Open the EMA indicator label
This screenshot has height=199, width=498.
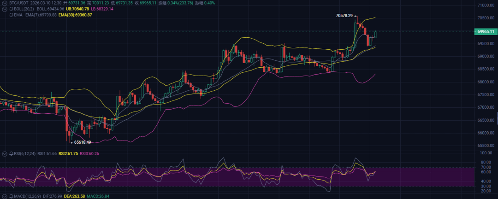18,15
